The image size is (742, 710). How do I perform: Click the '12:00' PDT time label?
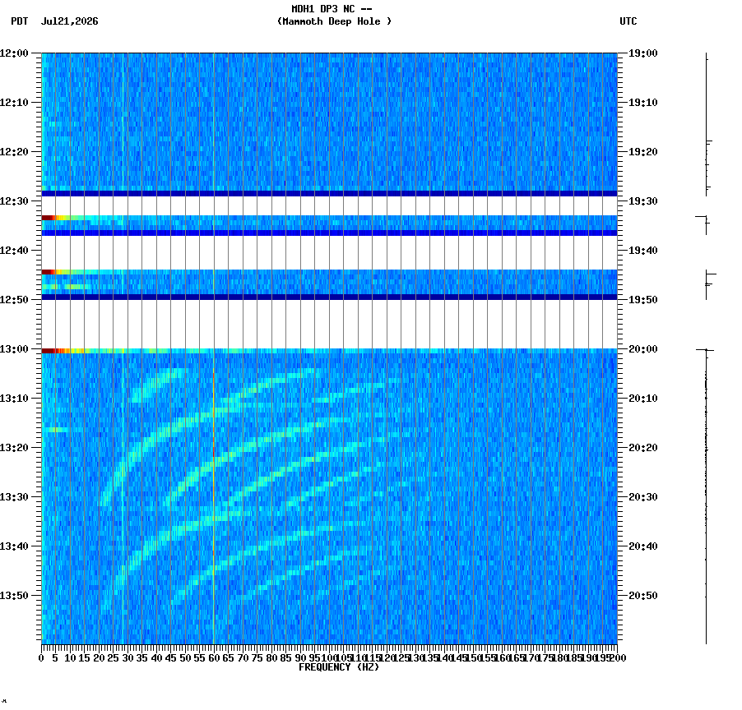[x=14, y=53]
